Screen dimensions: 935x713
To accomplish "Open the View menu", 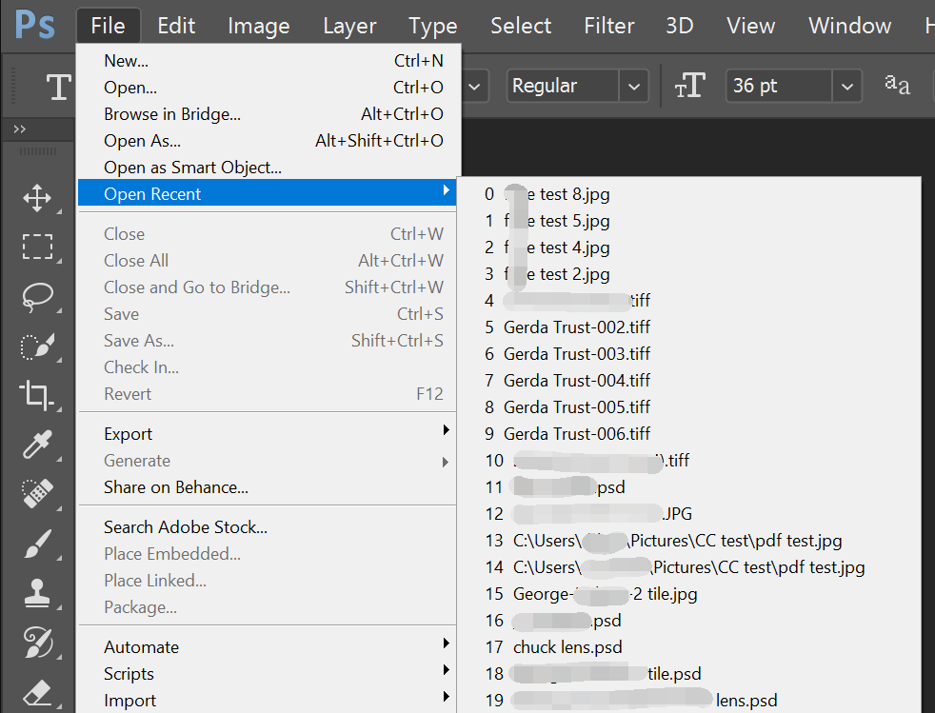I will coord(750,26).
